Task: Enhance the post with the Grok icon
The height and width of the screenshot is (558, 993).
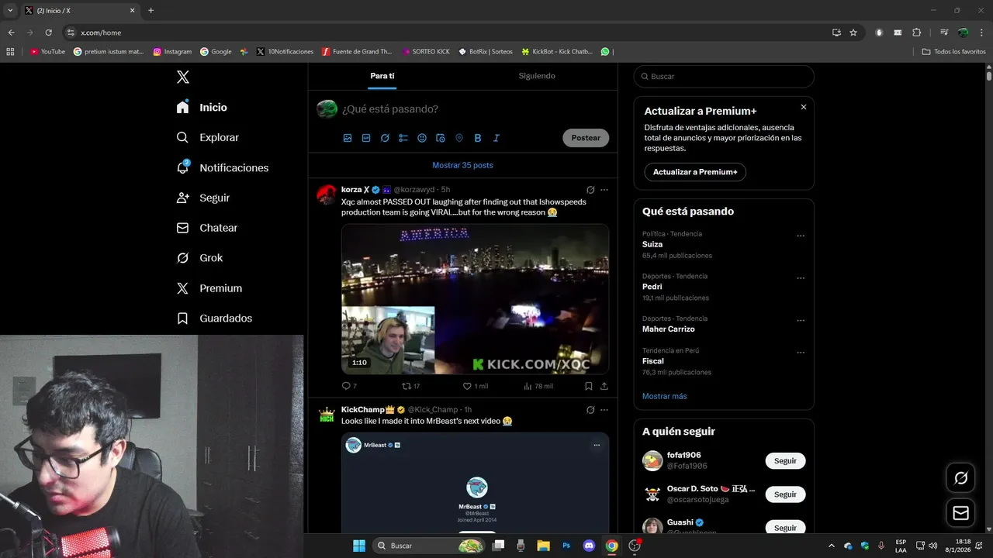Action: (385, 138)
